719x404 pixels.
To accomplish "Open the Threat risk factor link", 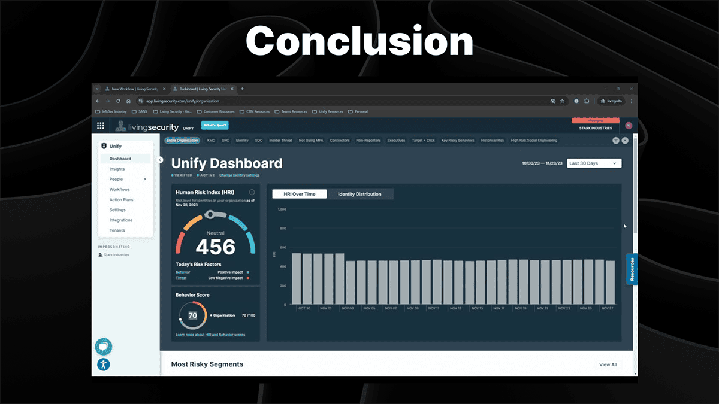I will click(x=181, y=278).
